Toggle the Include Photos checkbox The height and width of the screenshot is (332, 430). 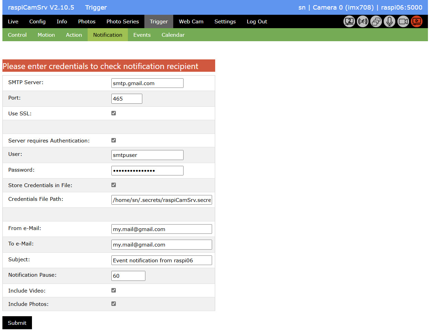coord(114,304)
